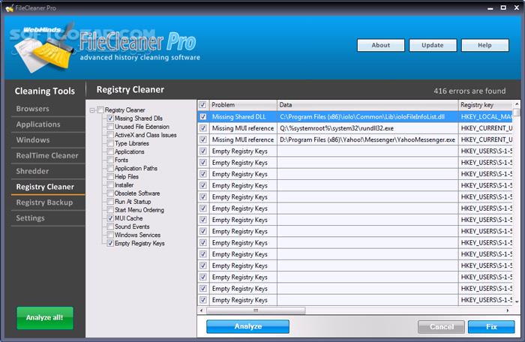Image resolution: width=525 pixels, height=342 pixels.
Task: Uncheck the YahooMessenger.exe row checkbox
Action: [203, 139]
